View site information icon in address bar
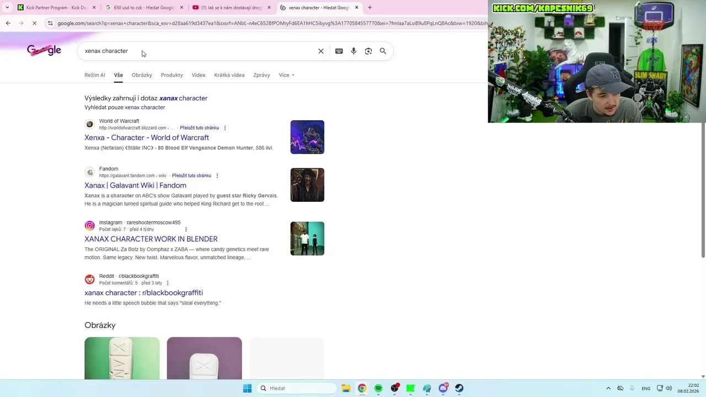Image resolution: width=706 pixels, height=397 pixels. (x=50, y=23)
